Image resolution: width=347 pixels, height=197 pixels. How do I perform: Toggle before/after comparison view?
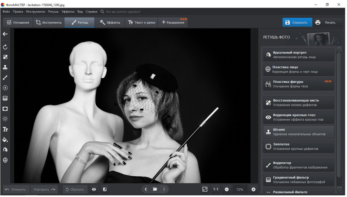[105, 189]
